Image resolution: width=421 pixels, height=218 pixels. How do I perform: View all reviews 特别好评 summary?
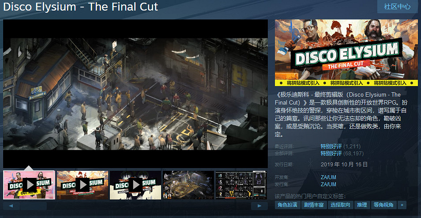click(331, 153)
